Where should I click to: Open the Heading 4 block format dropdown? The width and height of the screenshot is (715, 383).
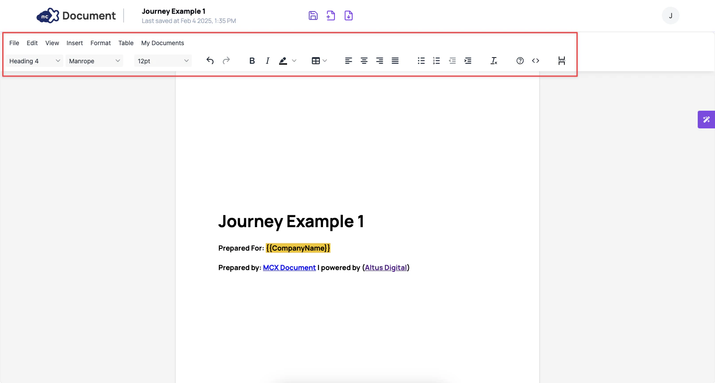(x=35, y=61)
